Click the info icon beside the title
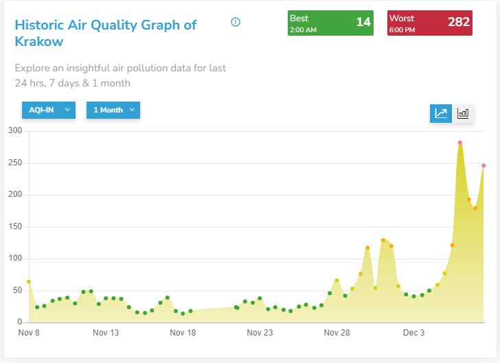Viewport: 500px width, 363px height. (236, 22)
